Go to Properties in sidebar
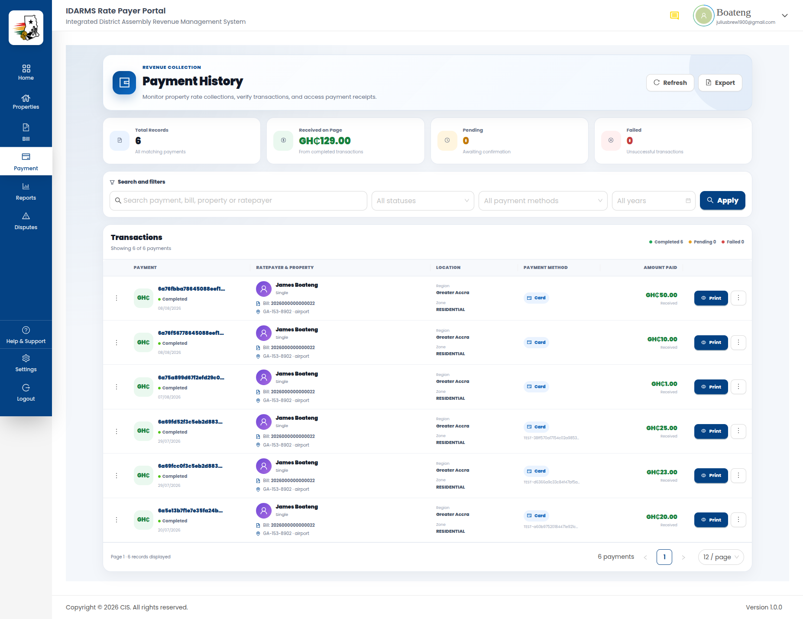 coord(26,102)
